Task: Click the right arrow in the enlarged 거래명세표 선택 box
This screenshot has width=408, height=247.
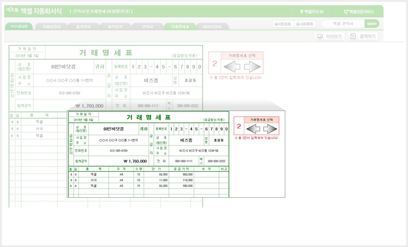Action: [270, 129]
